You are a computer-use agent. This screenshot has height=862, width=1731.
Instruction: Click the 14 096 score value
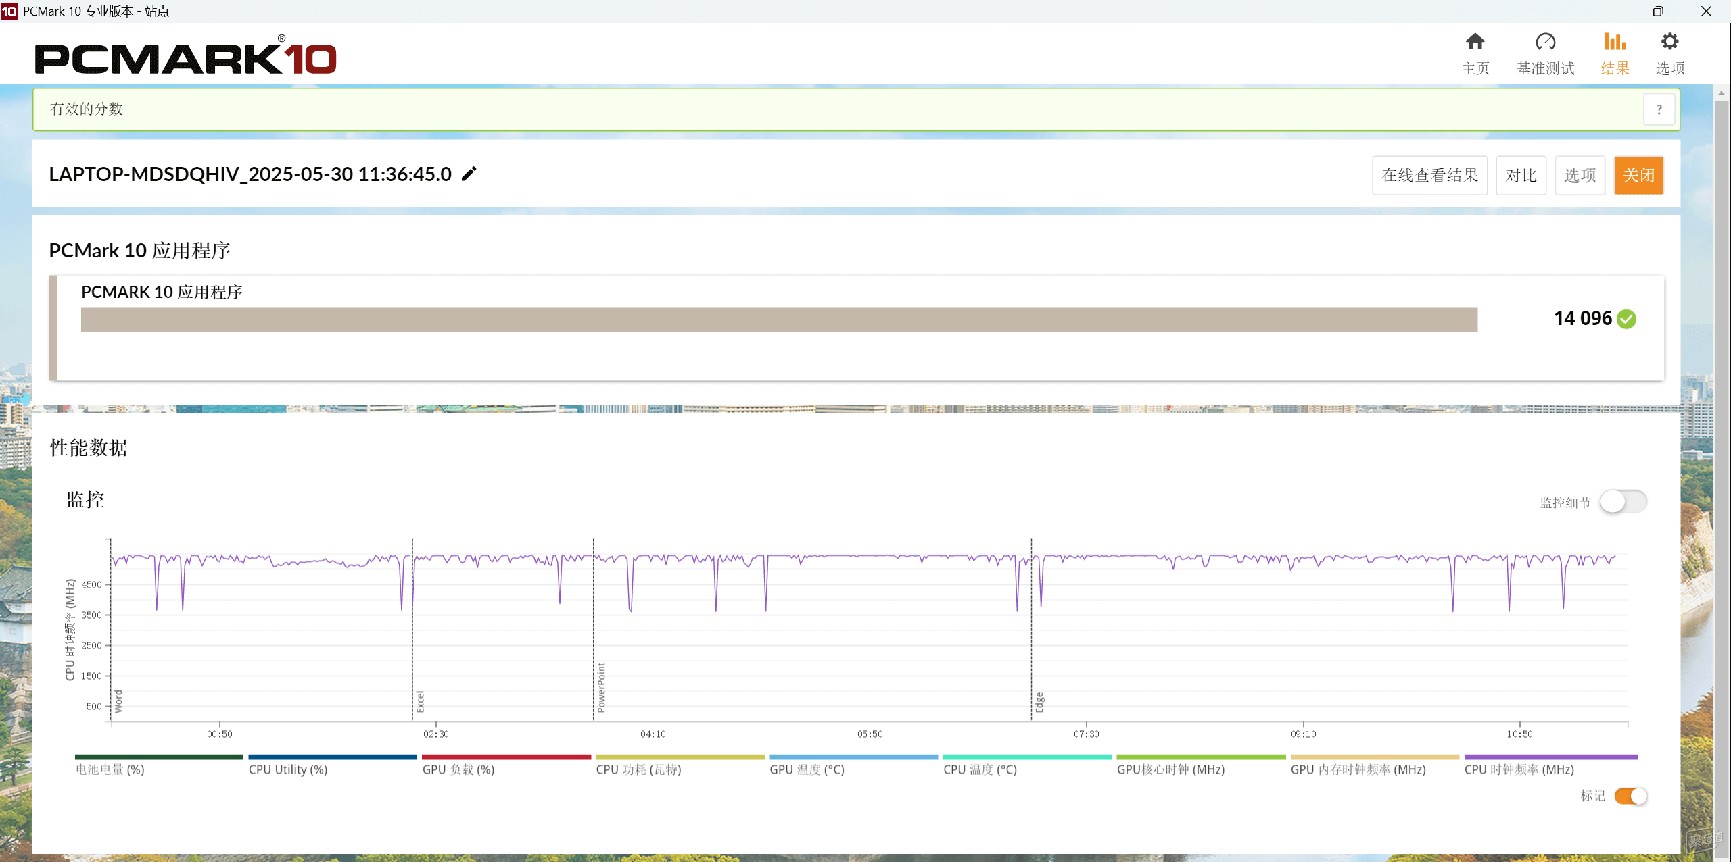click(1582, 318)
